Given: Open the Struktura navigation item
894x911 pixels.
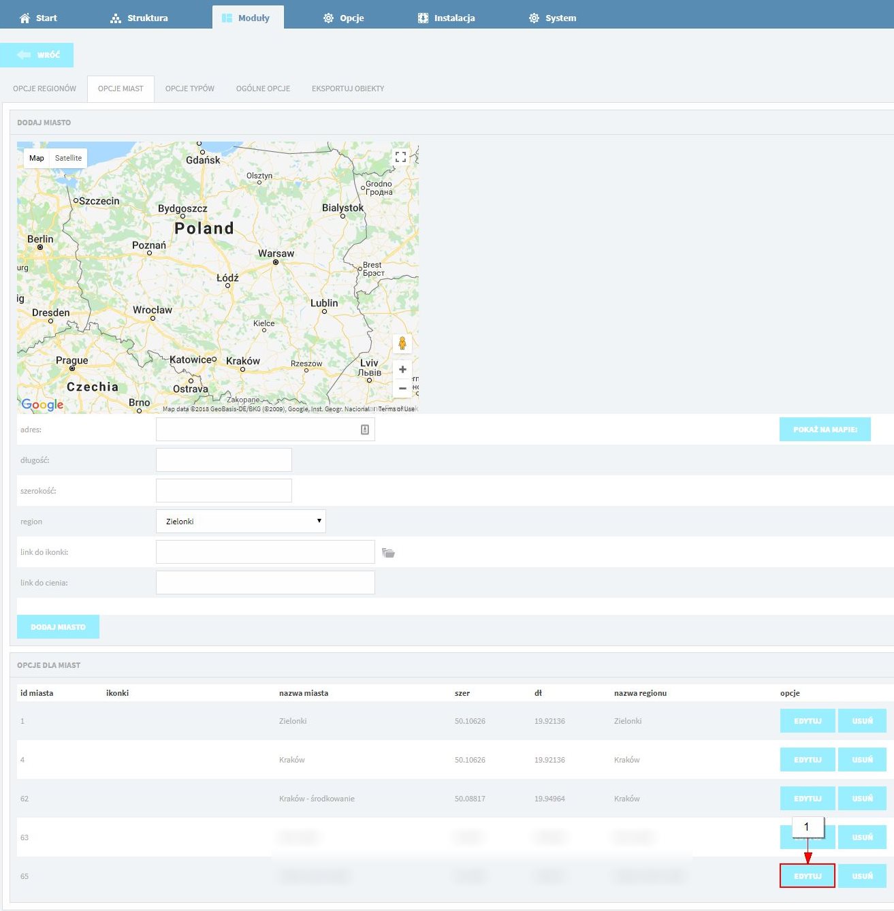Looking at the screenshot, I should coord(139,18).
